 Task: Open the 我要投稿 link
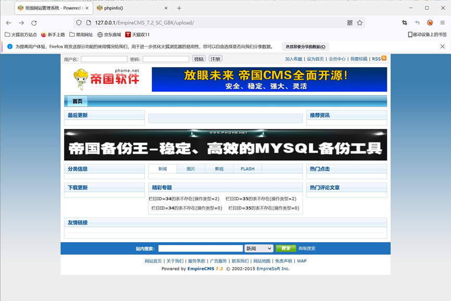coord(359,59)
